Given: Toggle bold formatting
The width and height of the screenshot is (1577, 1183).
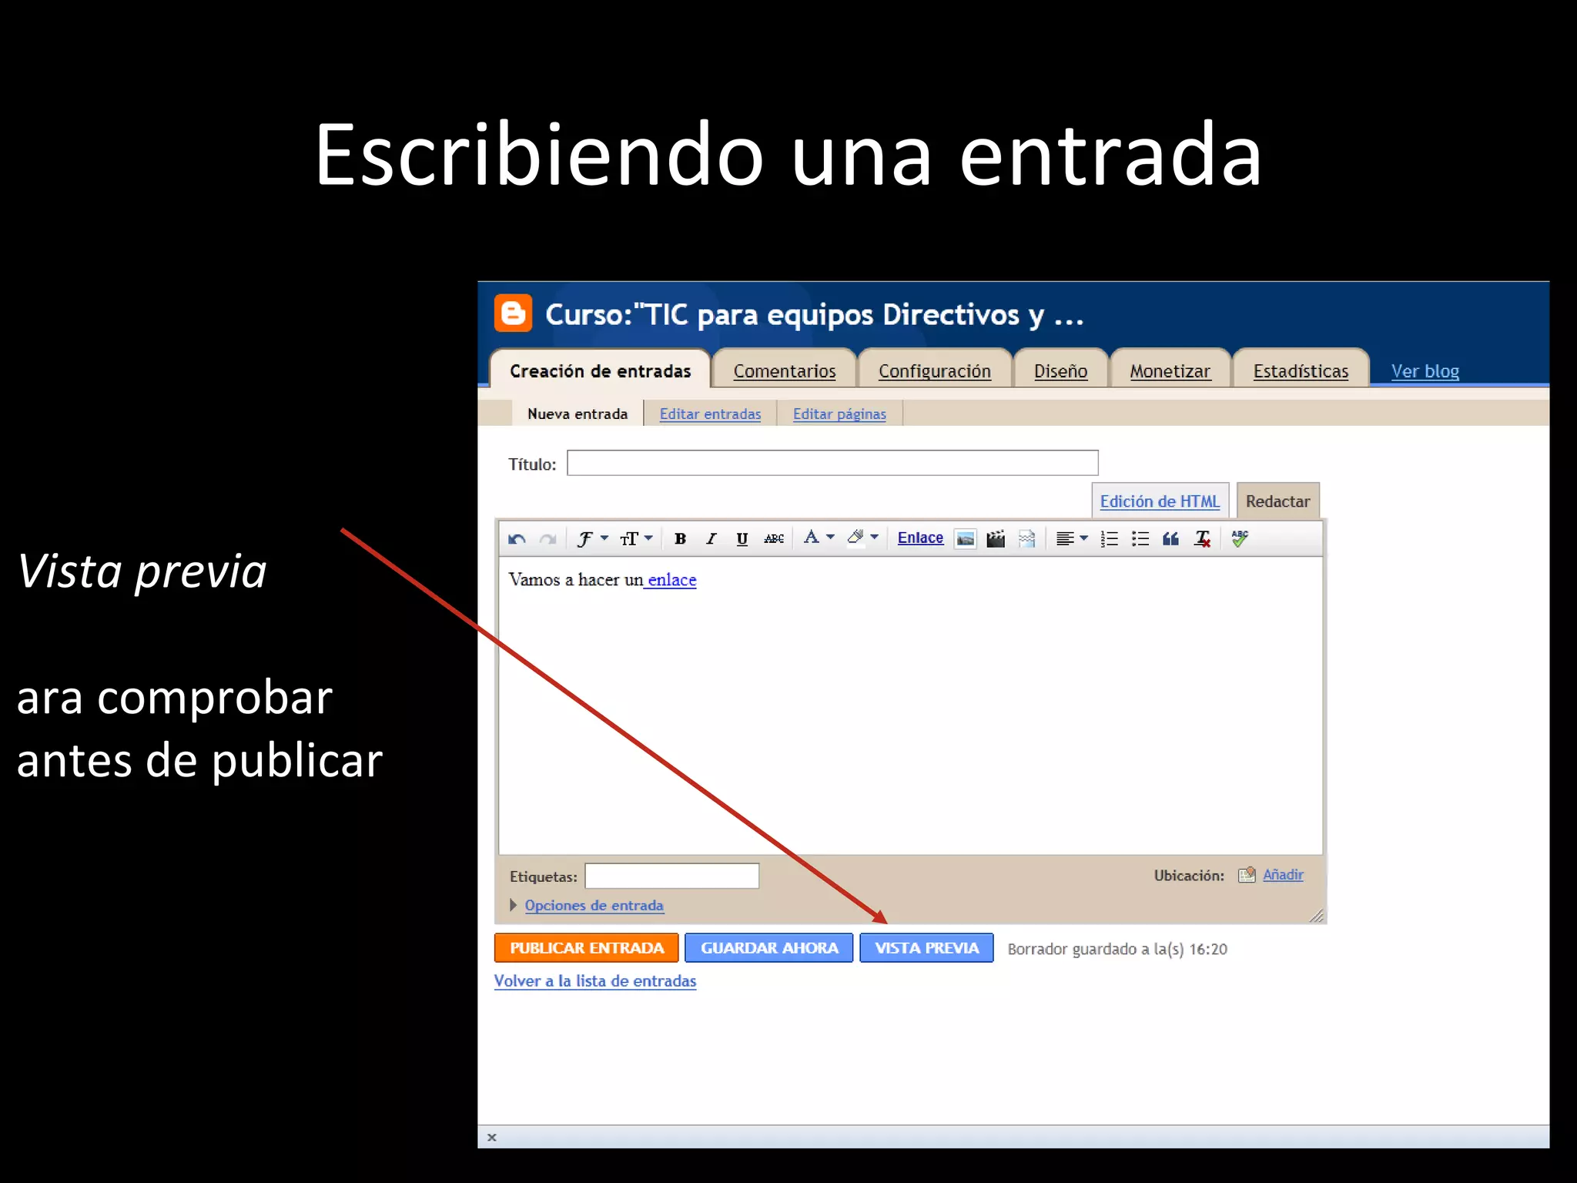Looking at the screenshot, I should tap(680, 538).
